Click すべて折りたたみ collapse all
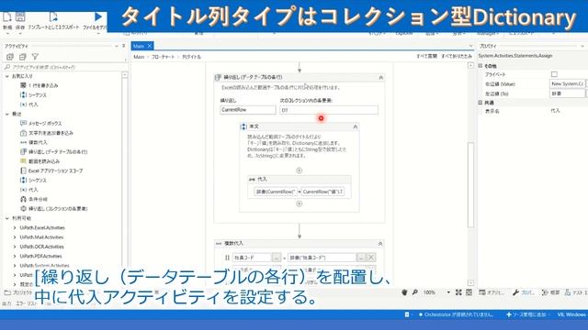The height and width of the screenshot is (330, 588). [x=457, y=56]
